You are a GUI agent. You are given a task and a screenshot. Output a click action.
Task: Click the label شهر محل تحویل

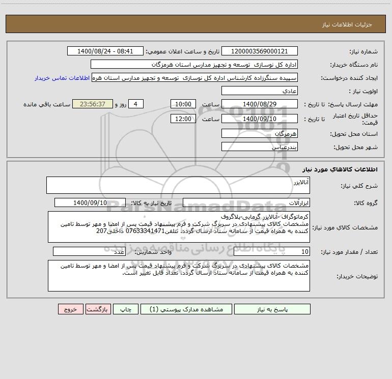click(356, 147)
